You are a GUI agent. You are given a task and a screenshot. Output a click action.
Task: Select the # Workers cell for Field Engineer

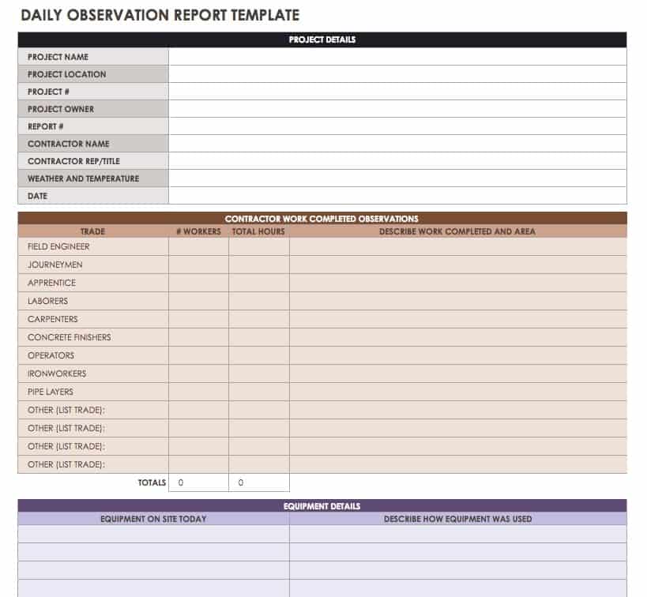(198, 246)
